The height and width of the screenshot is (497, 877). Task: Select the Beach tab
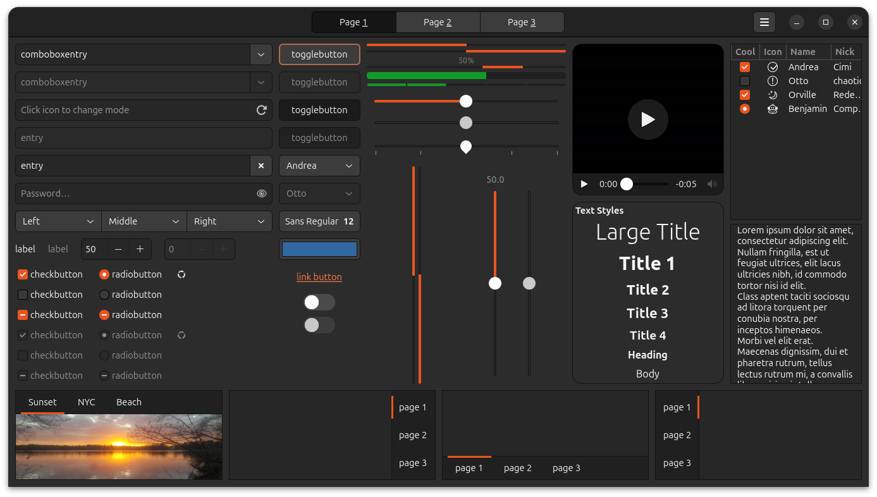[x=129, y=402]
